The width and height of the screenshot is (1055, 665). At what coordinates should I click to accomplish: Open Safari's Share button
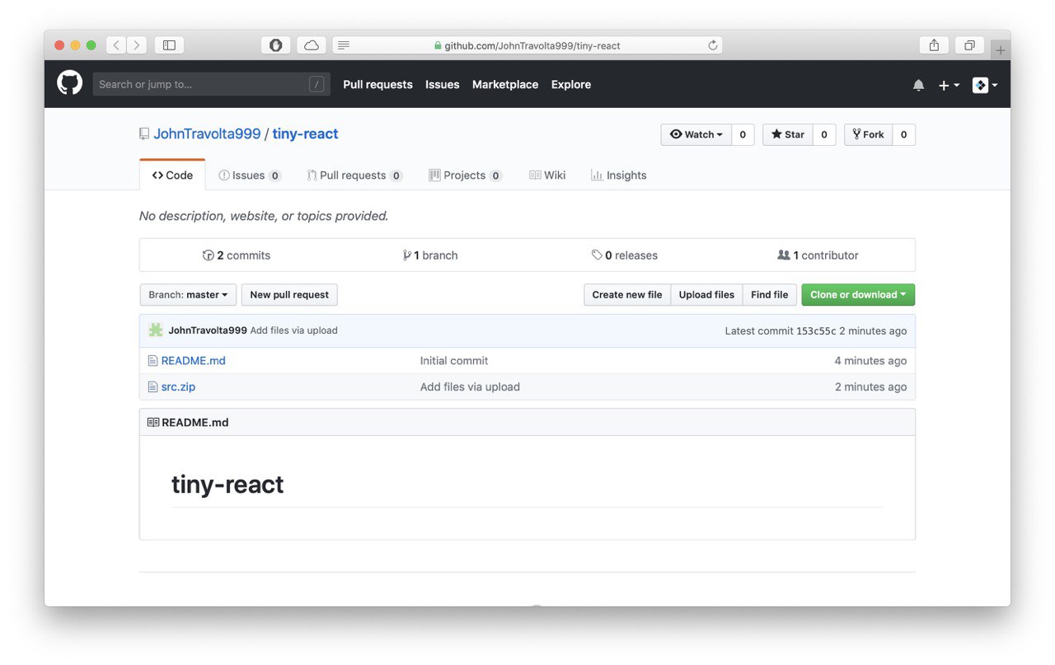pyautogui.click(x=934, y=45)
